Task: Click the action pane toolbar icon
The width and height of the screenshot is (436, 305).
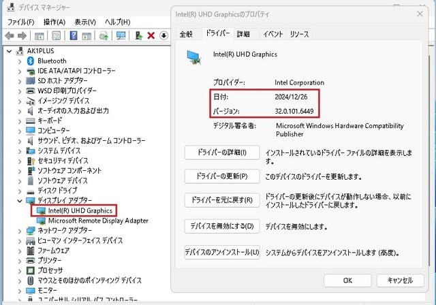Action: (x=87, y=36)
